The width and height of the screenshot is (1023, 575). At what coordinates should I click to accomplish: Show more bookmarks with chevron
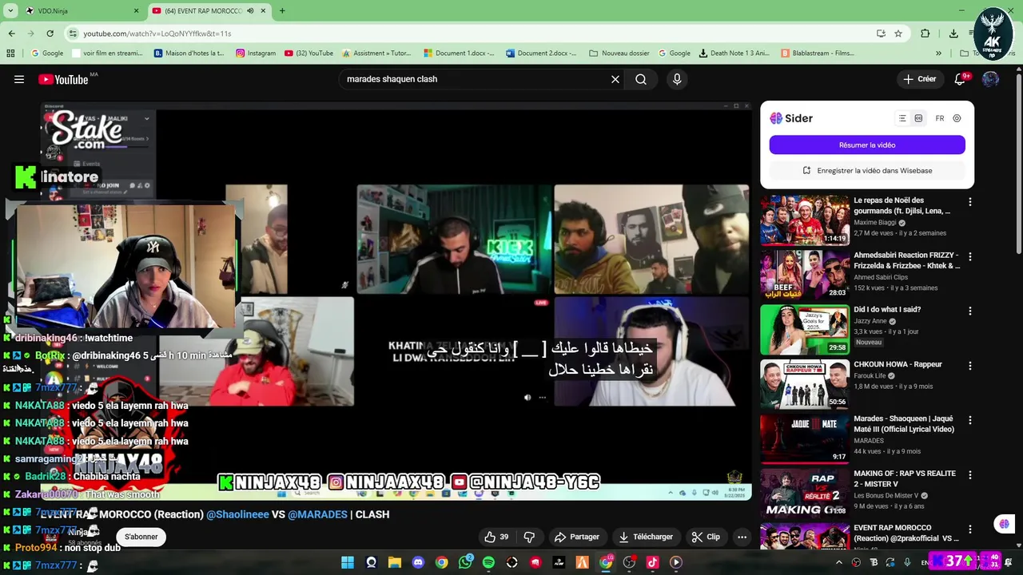tap(939, 54)
